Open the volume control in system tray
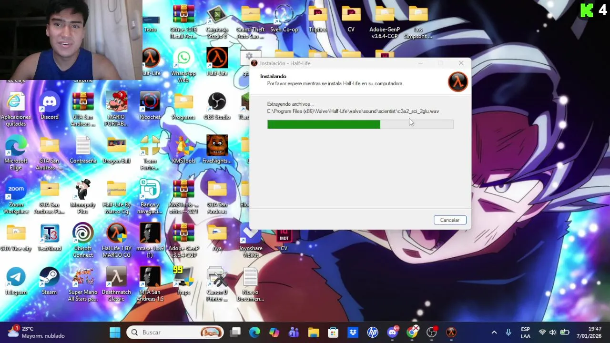The image size is (610, 343). coord(552,332)
